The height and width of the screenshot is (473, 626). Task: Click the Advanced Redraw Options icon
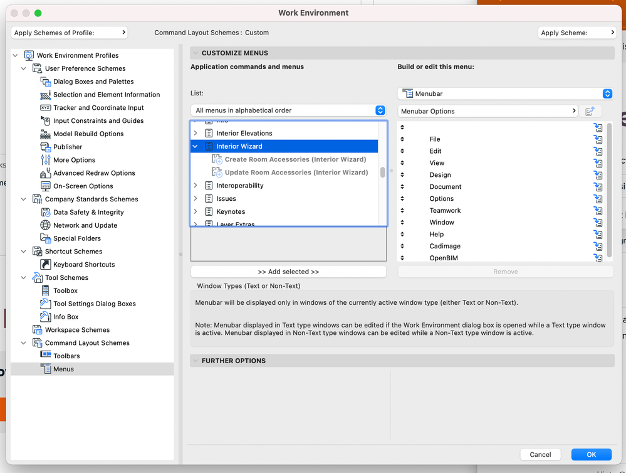click(46, 173)
